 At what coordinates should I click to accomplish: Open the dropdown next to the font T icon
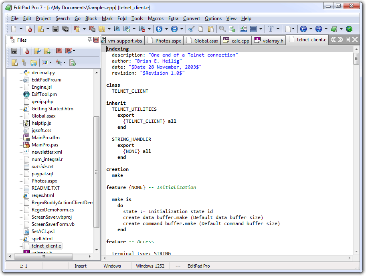[278, 29]
